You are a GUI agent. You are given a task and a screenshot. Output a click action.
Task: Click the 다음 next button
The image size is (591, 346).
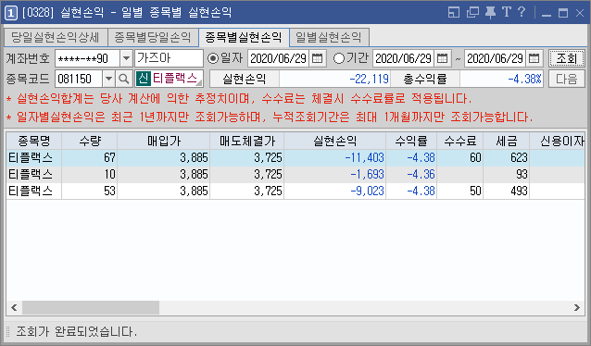point(567,79)
